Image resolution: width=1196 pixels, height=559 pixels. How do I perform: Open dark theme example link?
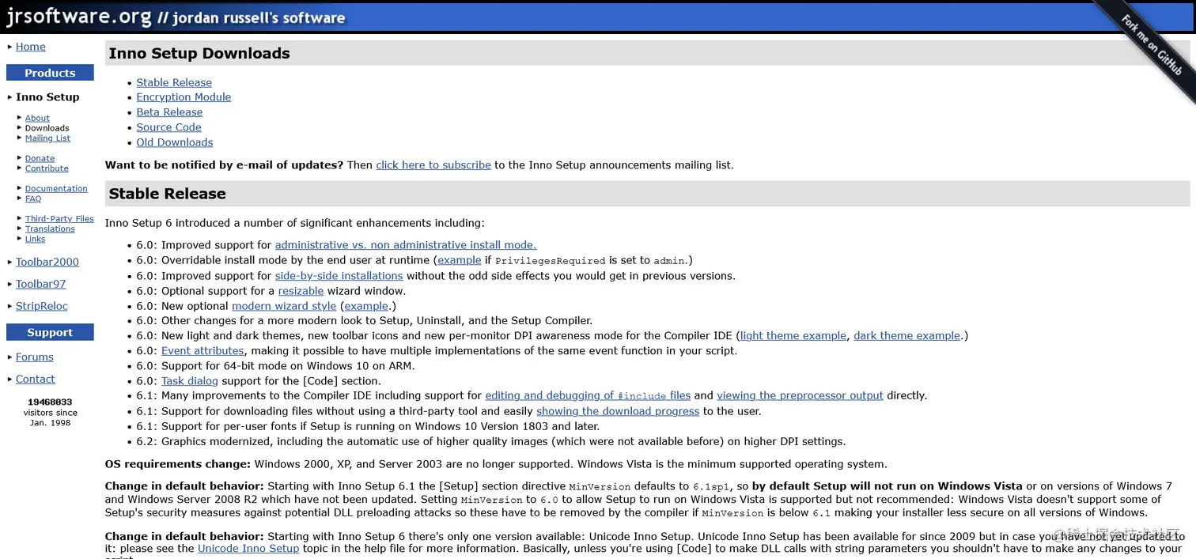pyautogui.click(x=907, y=336)
